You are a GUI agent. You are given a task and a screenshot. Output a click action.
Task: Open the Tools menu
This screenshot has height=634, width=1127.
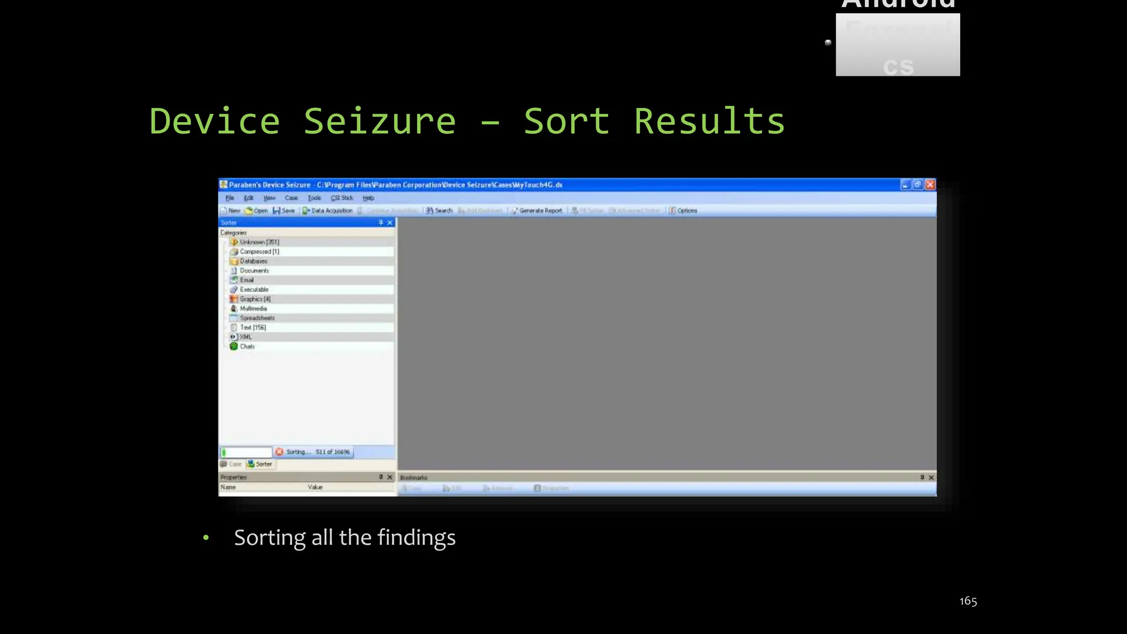click(314, 198)
